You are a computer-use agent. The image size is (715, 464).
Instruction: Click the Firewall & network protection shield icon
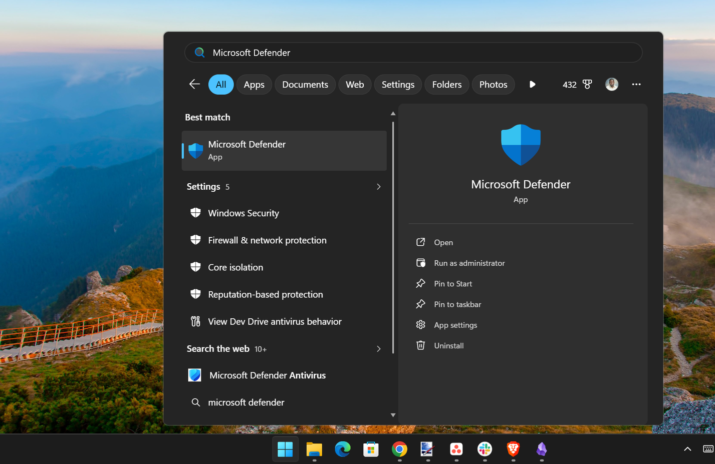click(195, 240)
